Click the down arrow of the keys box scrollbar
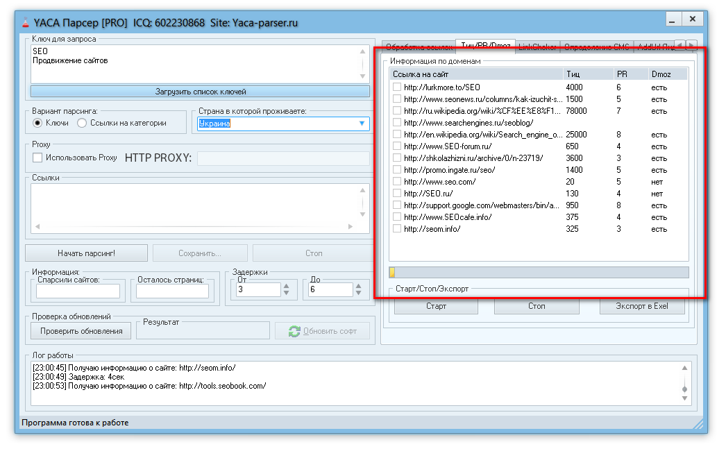This screenshot has height=449, width=726. click(x=362, y=76)
